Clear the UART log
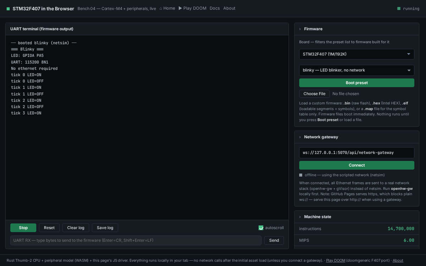The image size is (426, 266). tap(76, 228)
